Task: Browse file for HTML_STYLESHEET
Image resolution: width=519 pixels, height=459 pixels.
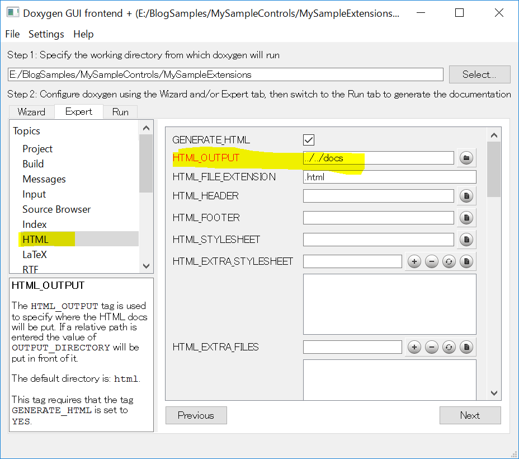Action: [466, 240]
